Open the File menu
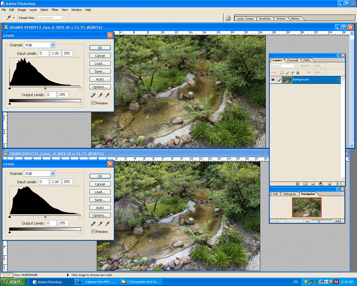 [4, 10]
